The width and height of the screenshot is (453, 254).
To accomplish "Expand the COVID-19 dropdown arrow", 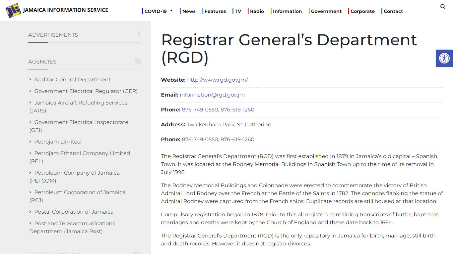I will click(171, 11).
